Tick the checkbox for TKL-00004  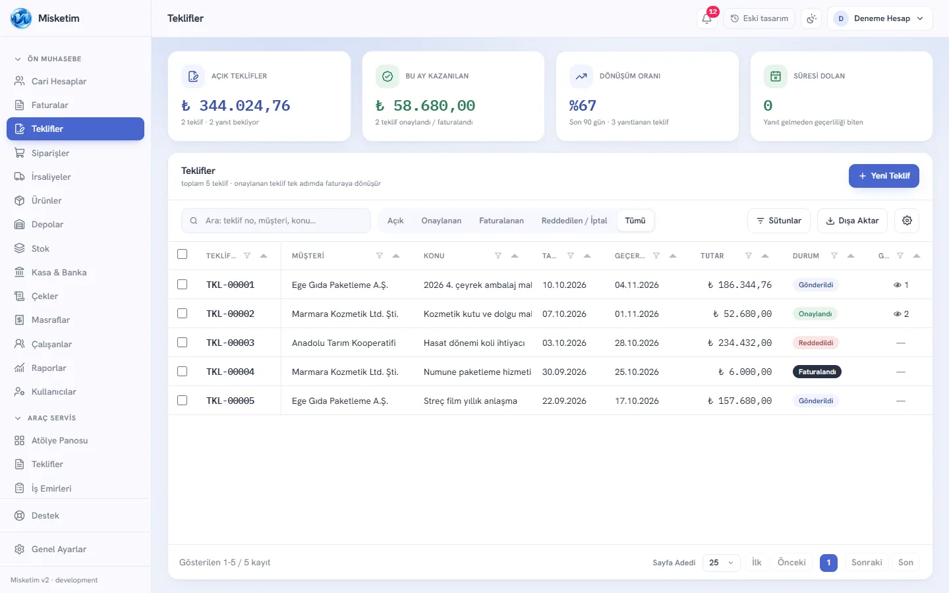tap(183, 372)
